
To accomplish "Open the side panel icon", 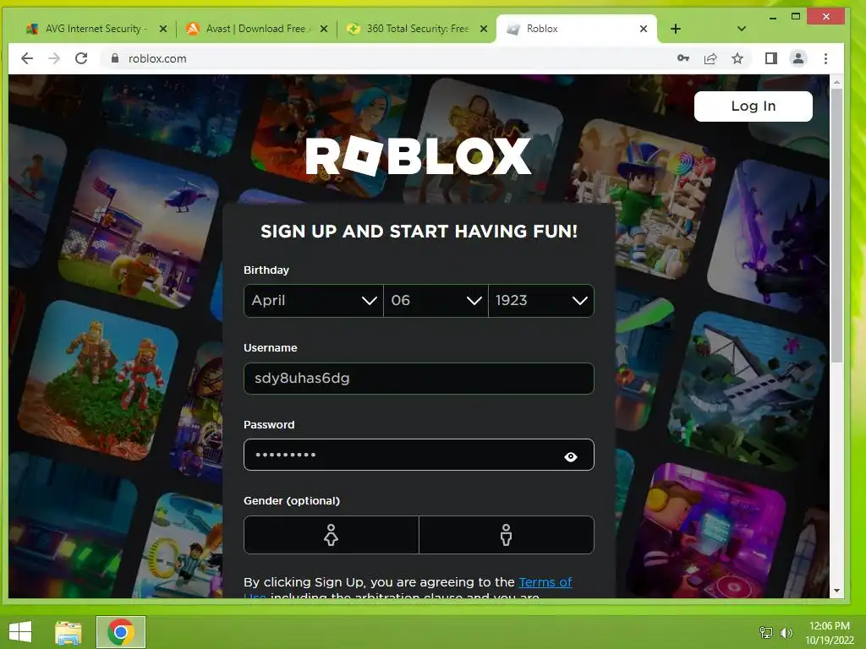I will [771, 58].
